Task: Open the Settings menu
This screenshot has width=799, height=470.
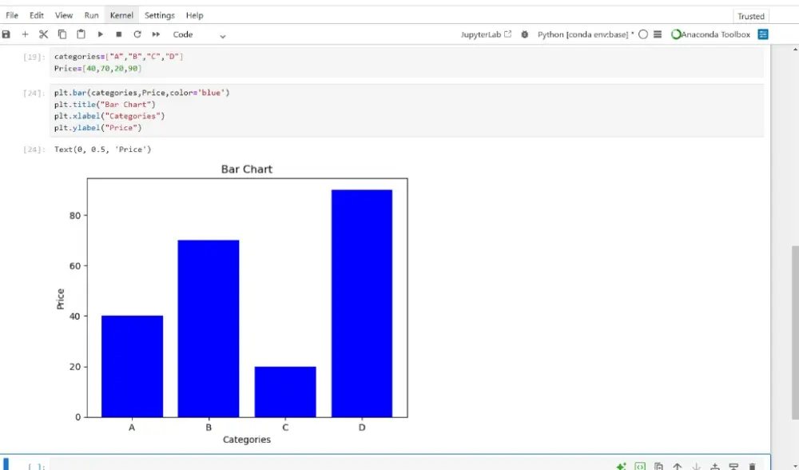Action: (159, 14)
